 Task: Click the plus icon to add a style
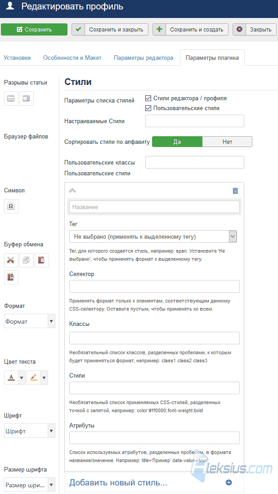[x=229, y=482]
